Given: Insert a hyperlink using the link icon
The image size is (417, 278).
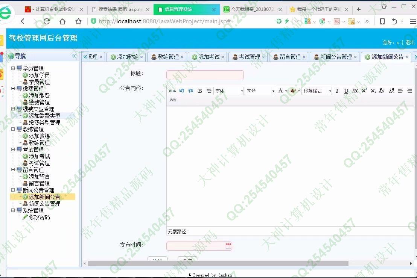Looking at the screenshot, I should [x=173, y=100].
